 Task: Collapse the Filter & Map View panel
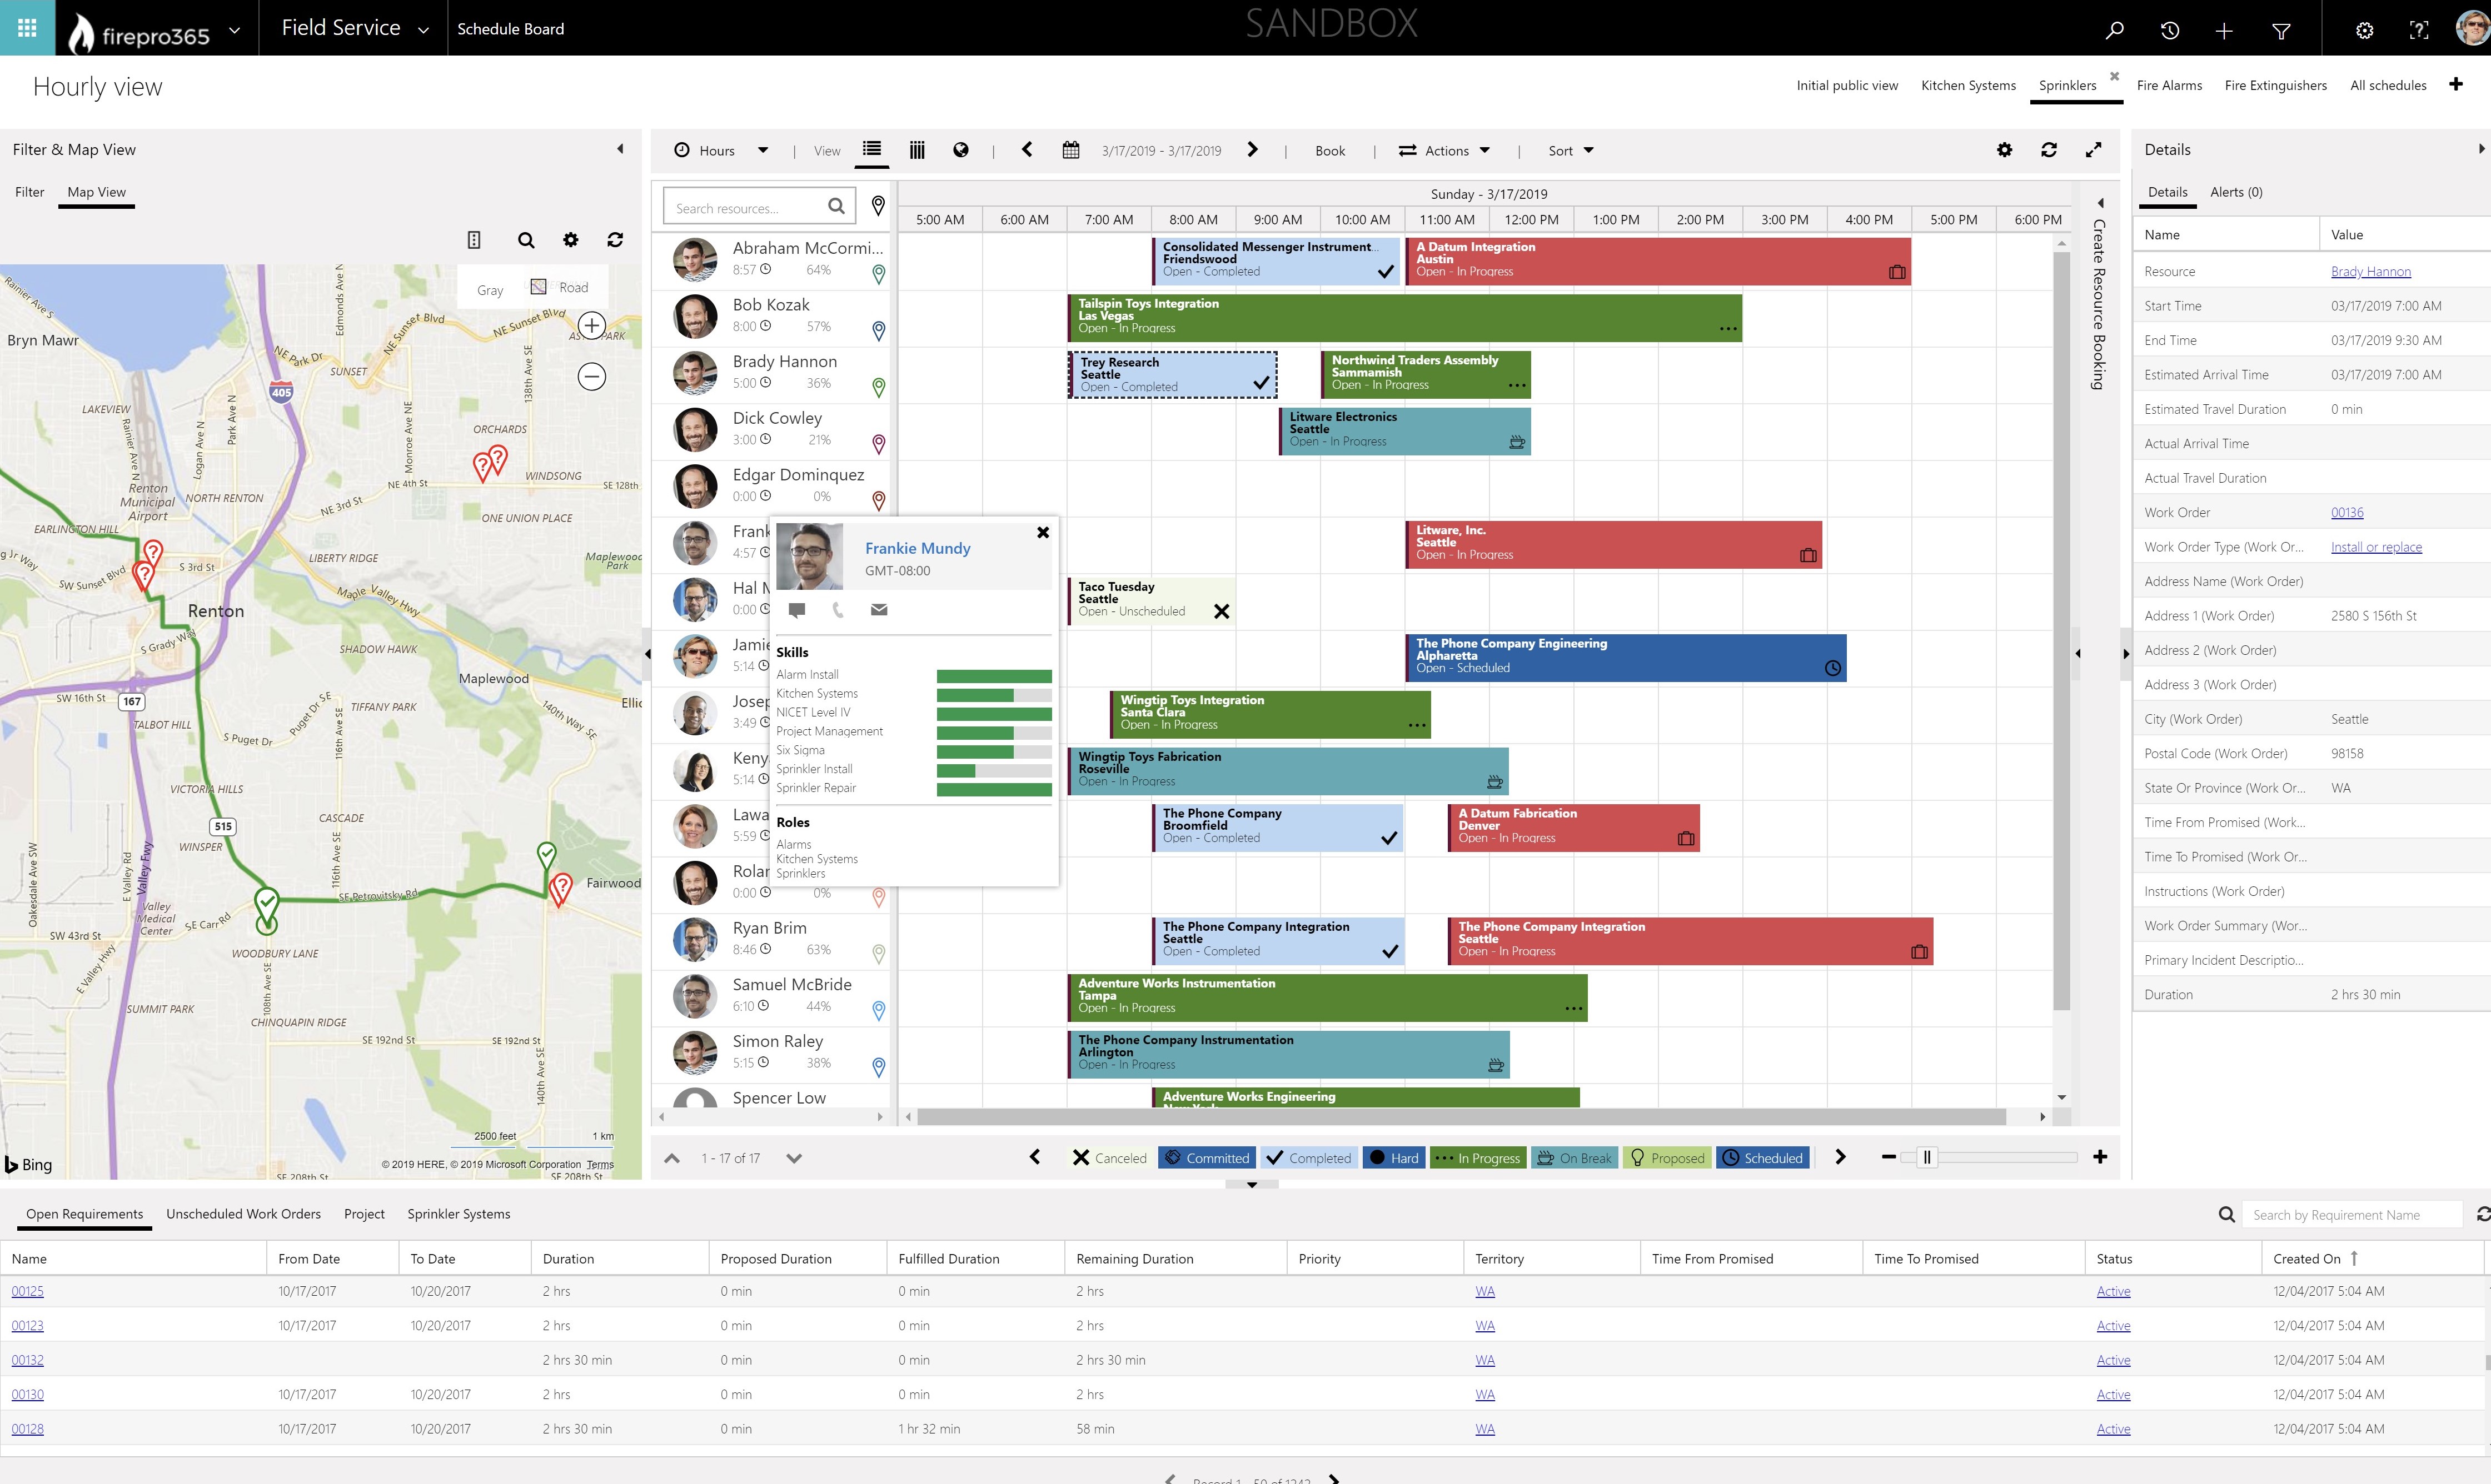click(620, 149)
